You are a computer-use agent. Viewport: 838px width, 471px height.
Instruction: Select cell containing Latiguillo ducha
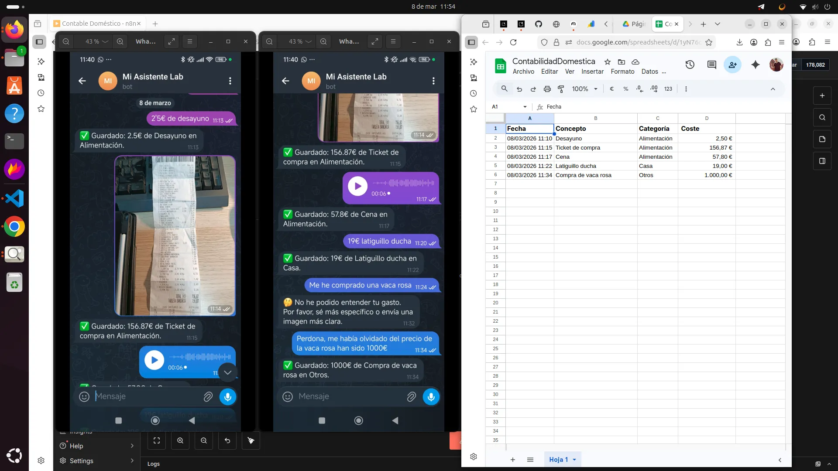coord(595,166)
